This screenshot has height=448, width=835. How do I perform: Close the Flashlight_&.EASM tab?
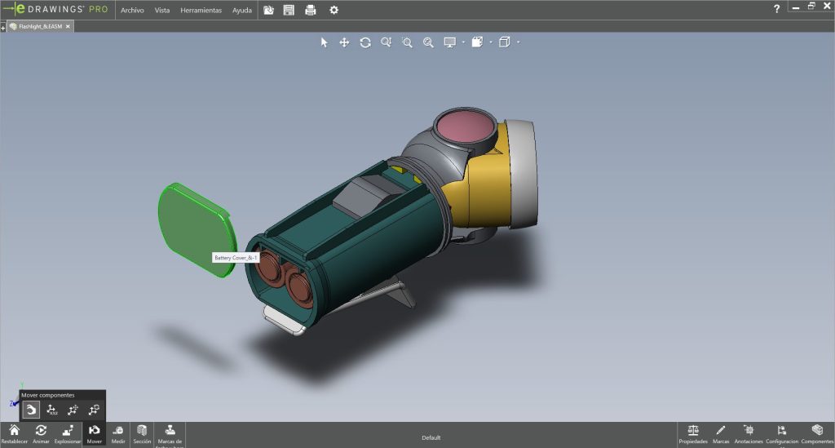pos(68,26)
